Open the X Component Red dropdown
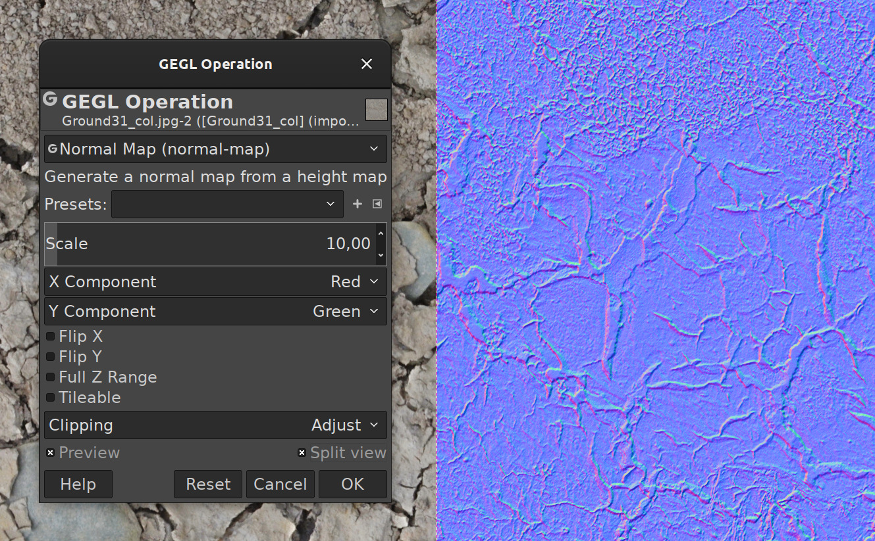Screen dimensions: 875x541 215,282
